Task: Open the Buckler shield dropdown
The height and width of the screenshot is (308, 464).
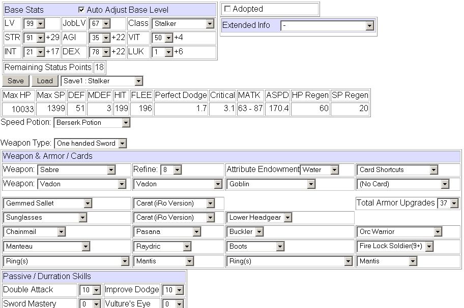Action: [245, 231]
